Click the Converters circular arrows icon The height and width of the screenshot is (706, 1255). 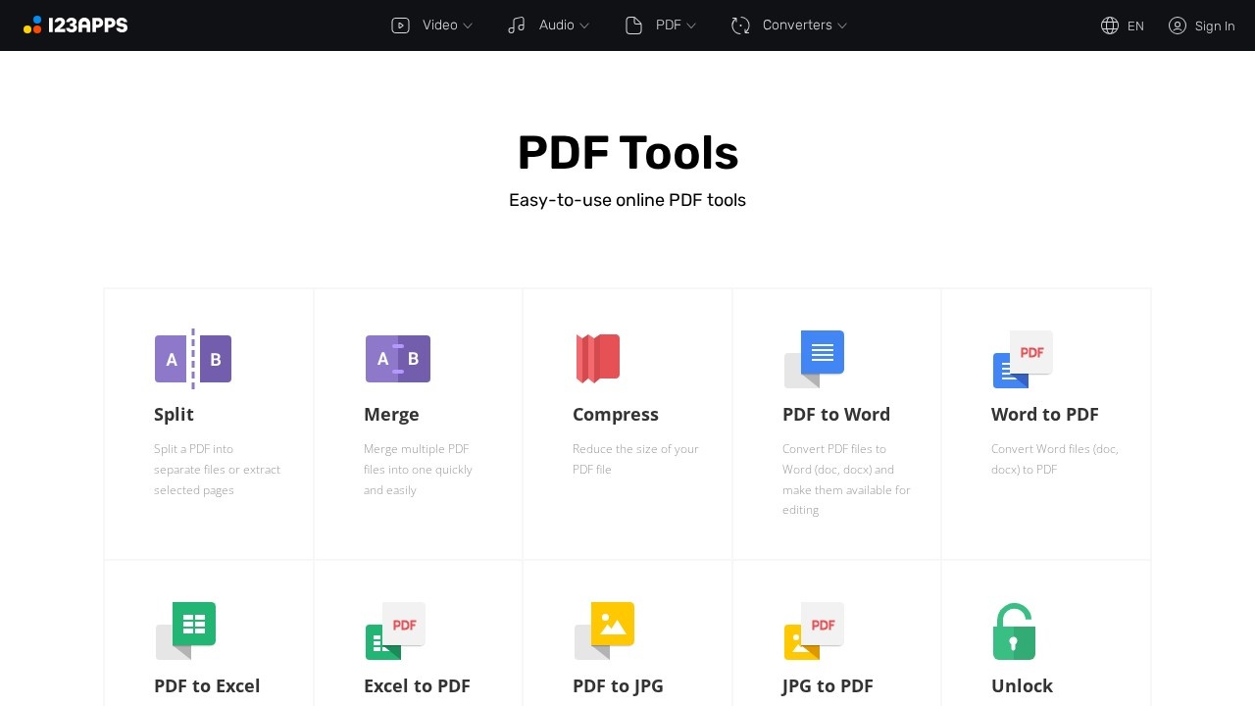click(740, 25)
